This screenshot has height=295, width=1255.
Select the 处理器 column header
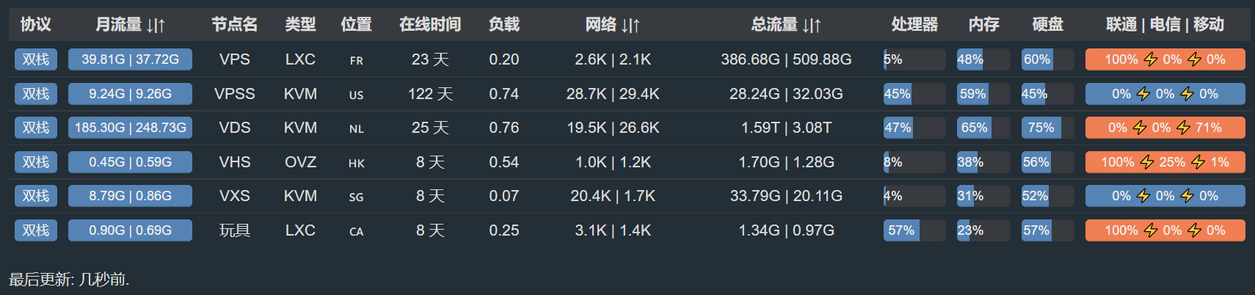[914, 25]
